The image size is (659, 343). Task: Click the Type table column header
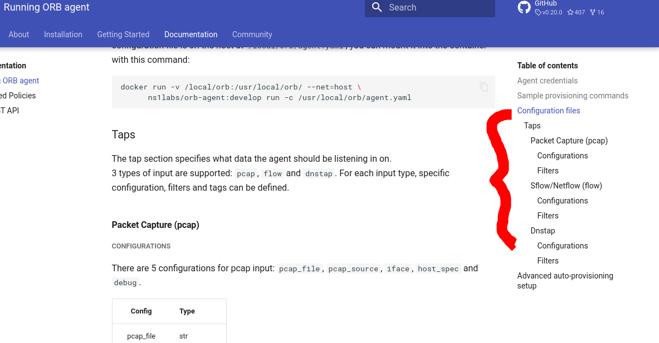187,311
